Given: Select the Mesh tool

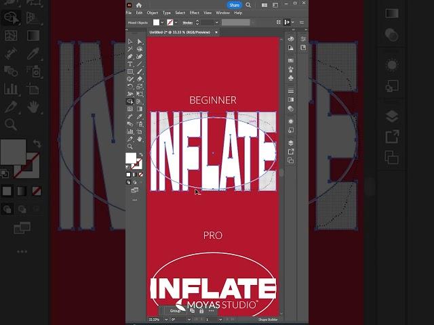Looking at the screenshot, I should click(x=130, y=109).
